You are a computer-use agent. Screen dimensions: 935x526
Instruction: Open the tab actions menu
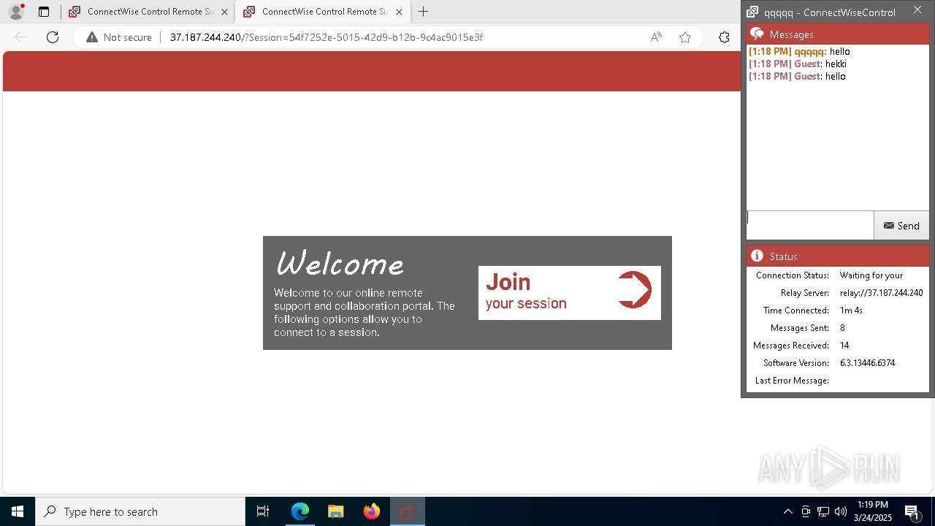click(x=44, y=12)
